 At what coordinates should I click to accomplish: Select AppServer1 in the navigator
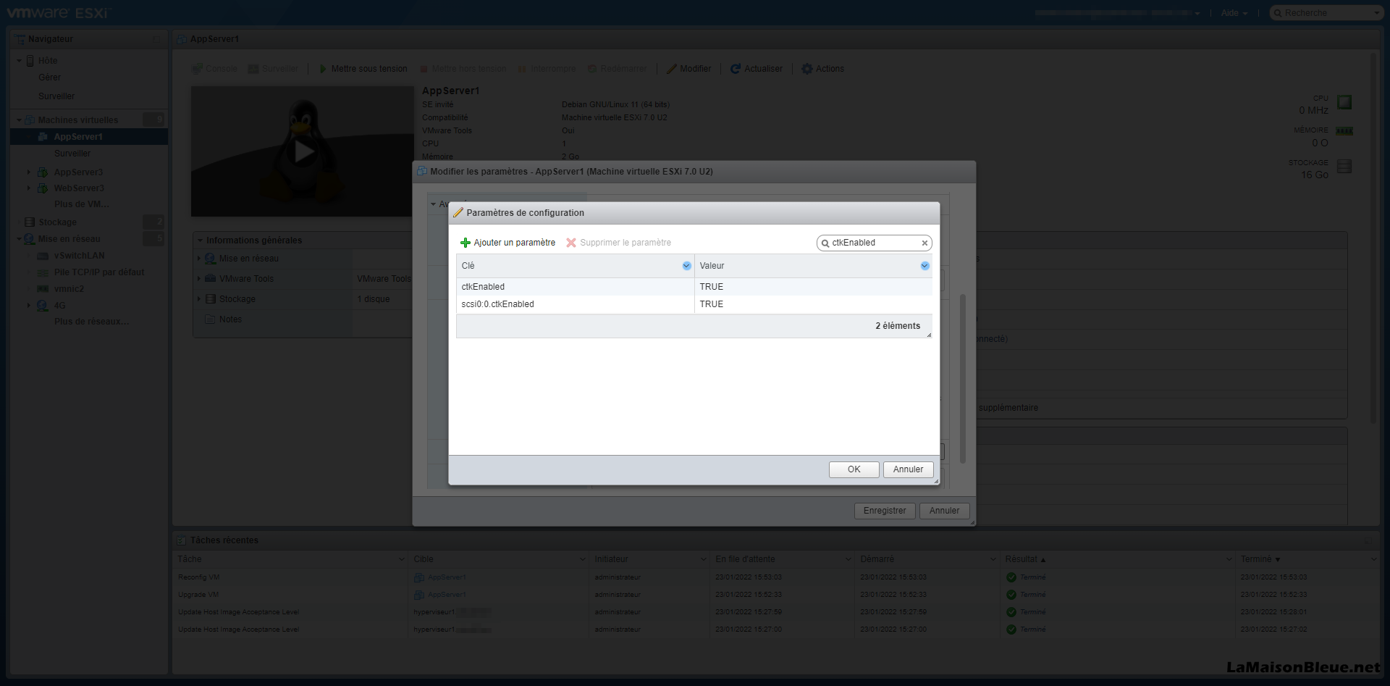click(89, 137)
